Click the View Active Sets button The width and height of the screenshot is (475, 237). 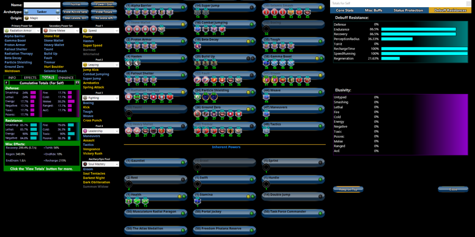tap(76, 11)
